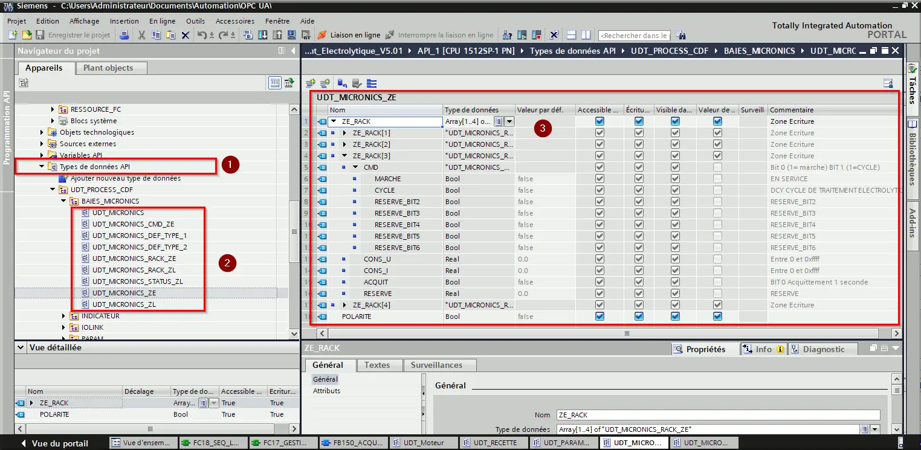Open the Diagnostic tab
Viewport: 921px width, 450px height.
click(x=824, y=349)
